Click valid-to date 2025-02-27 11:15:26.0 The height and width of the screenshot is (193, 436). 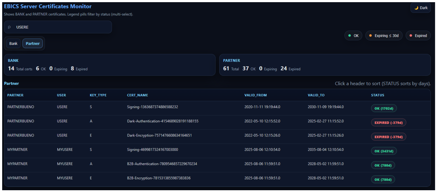pyautogui.click(x=325, y=135)
